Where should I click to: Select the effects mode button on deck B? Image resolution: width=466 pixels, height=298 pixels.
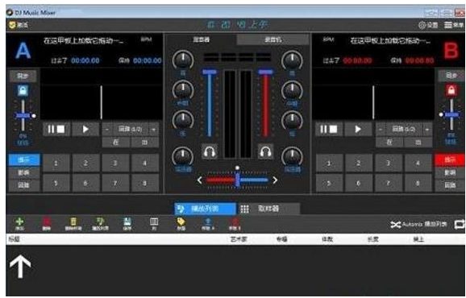click(450, 172)
